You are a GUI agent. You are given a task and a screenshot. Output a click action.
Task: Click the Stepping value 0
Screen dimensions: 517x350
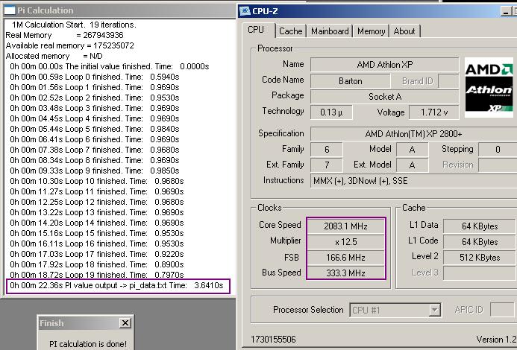pos(498,150)
